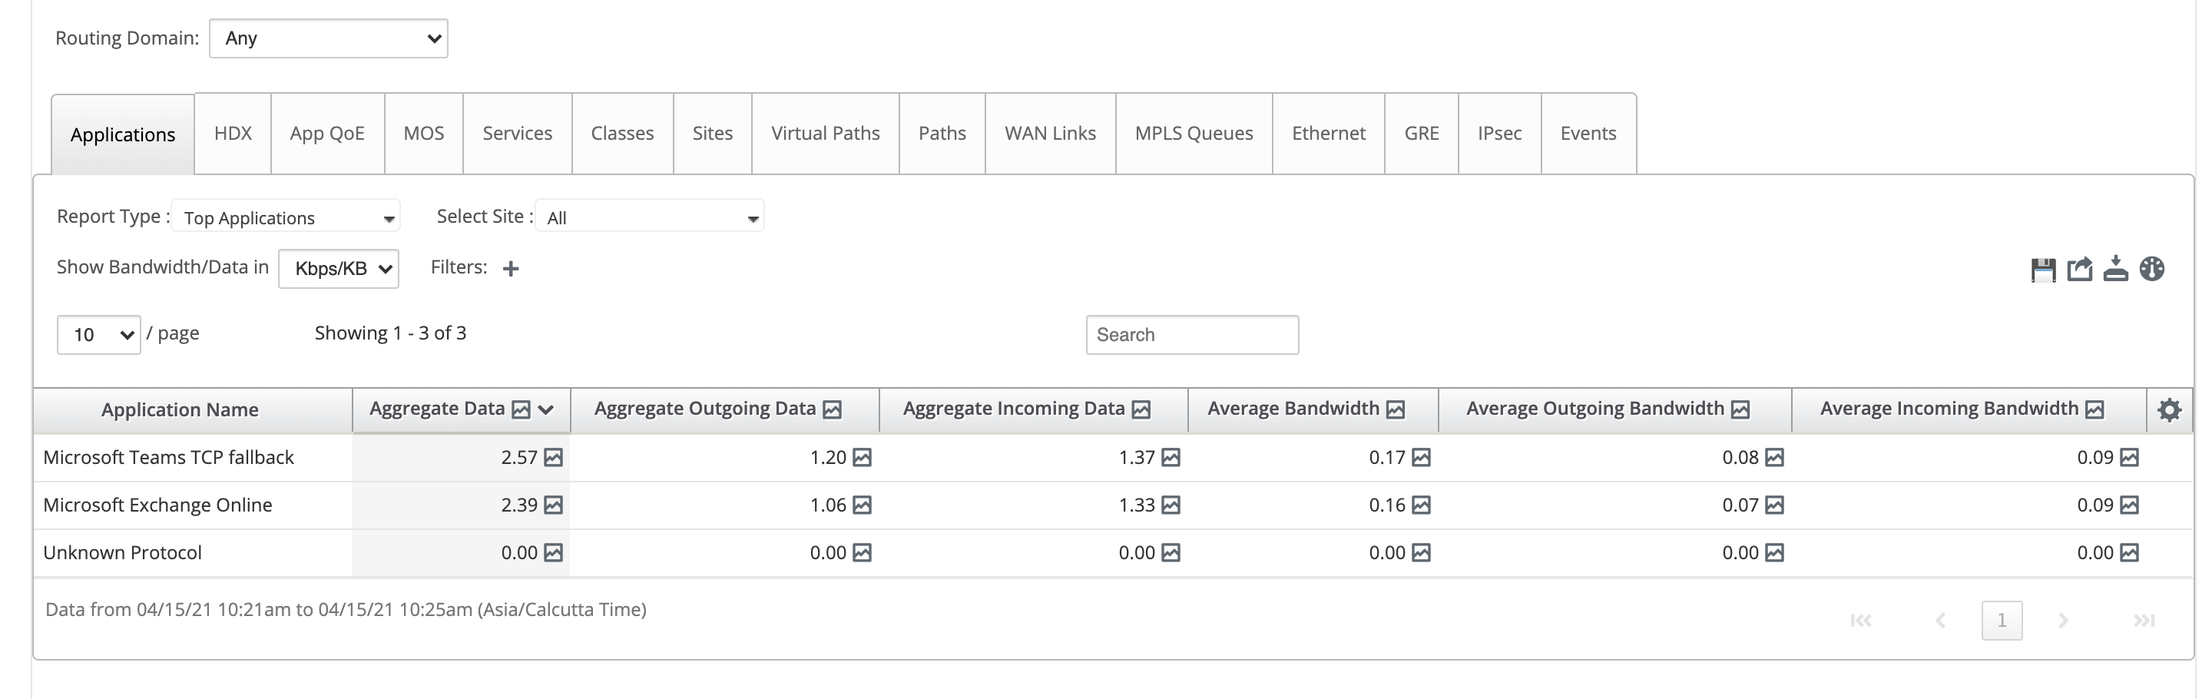Viewport: 2212px width, 699px height.
Task: Click the pie chart view icon
Action: pos(2152,269)
